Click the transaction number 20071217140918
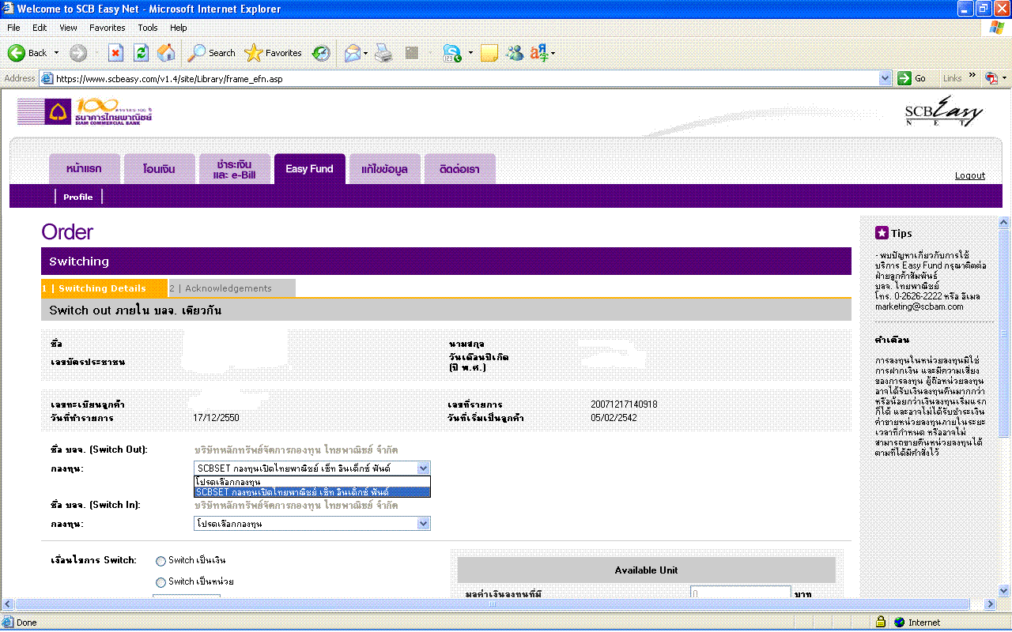1012x632 pixels. [x=624, y=404]
